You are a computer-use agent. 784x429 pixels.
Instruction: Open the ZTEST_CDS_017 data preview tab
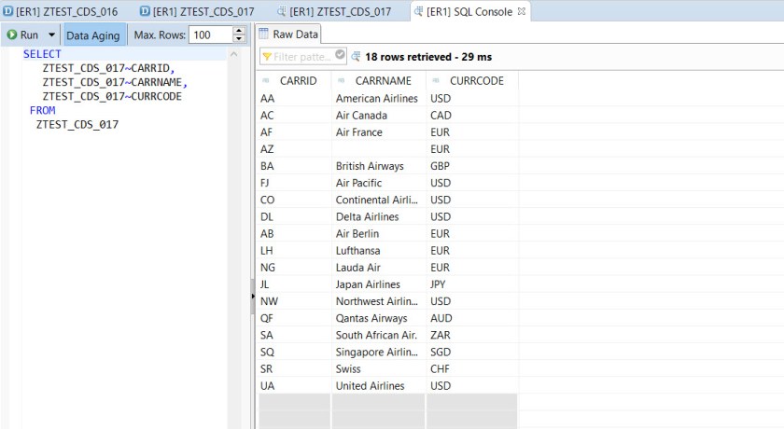(334, 11)
